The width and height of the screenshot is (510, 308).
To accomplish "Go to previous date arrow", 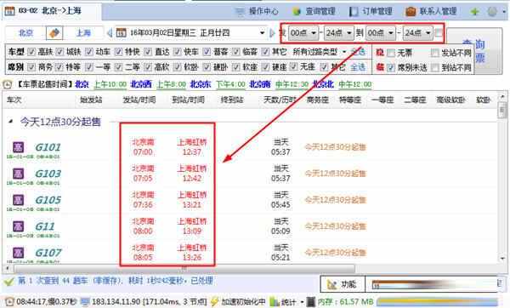I will pos(110,33).
